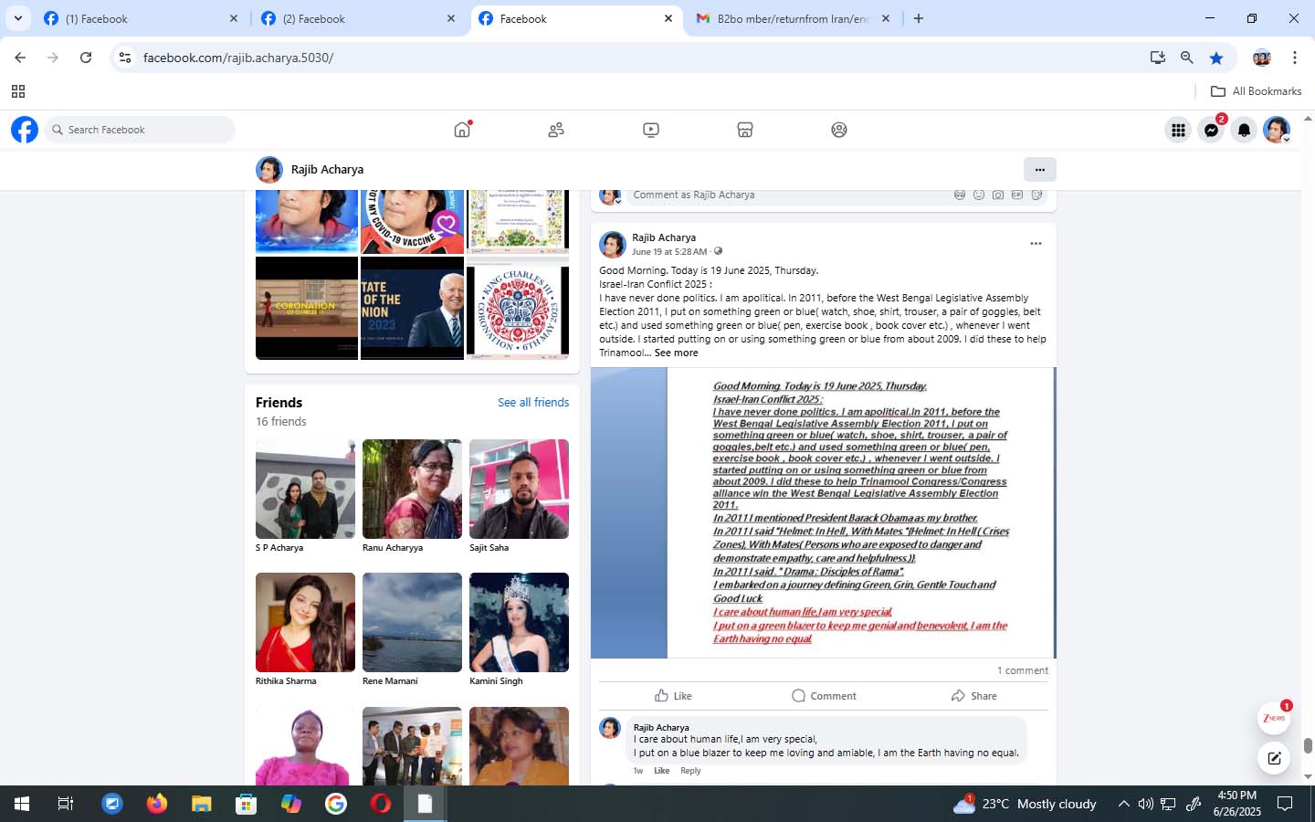The height and width of the screenshot is (822, 1315).
Task: Click the Facebook logo home icon
Action: (x=25, y=130)
